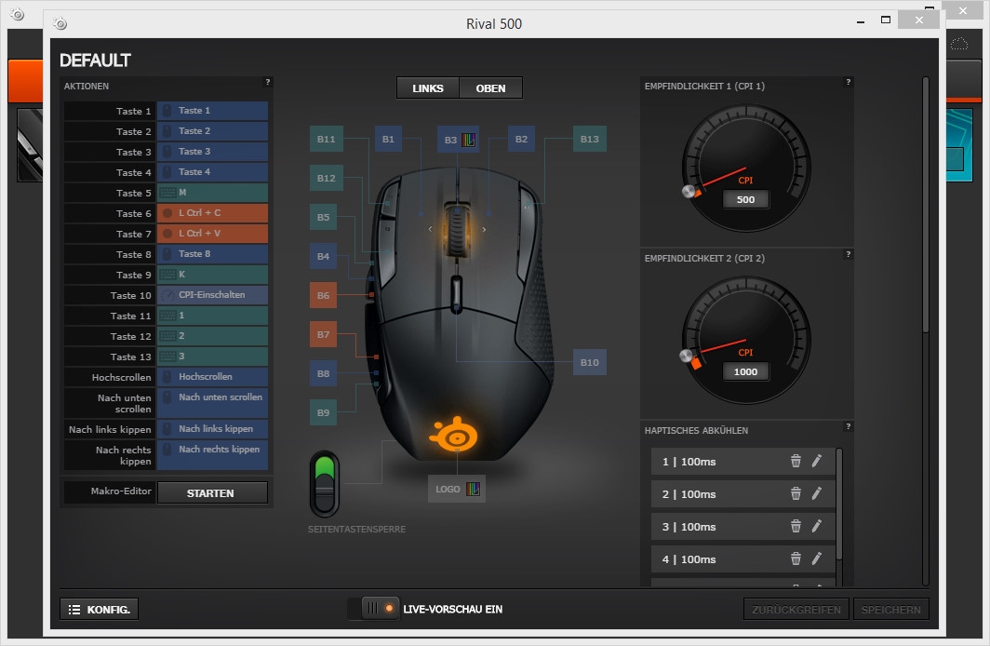Click help icon for Haptisches Abkühlen
990x646 pixels.
pos(848,427)
